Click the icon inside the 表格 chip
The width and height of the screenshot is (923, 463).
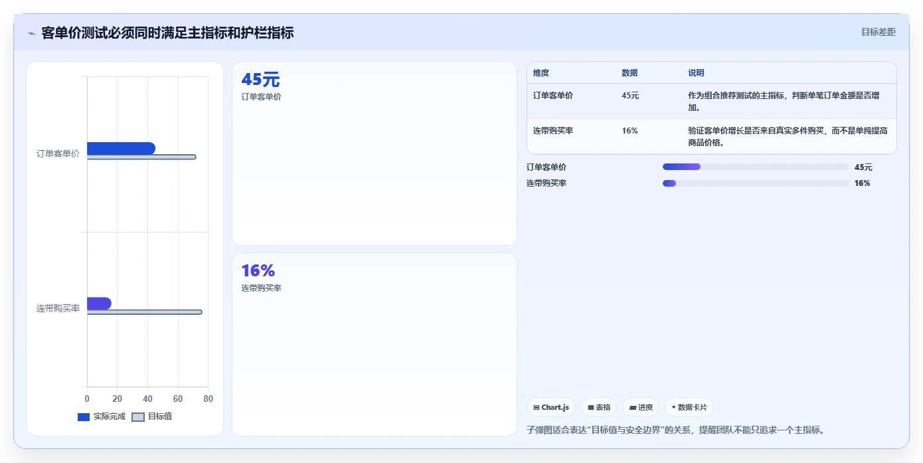point(590,407)
